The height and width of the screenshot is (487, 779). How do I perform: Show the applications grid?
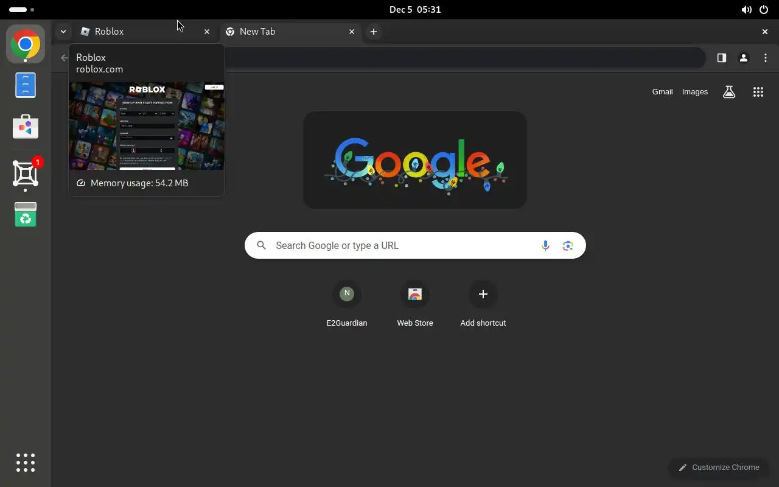[26, 463]
